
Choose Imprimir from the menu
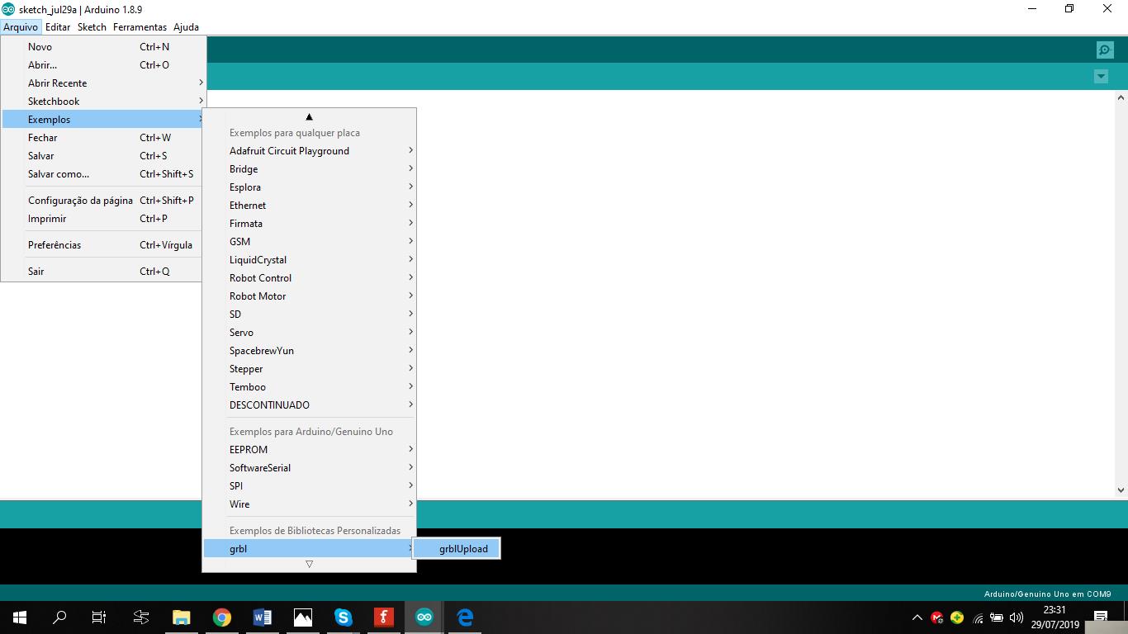click(x=103, y=219)
